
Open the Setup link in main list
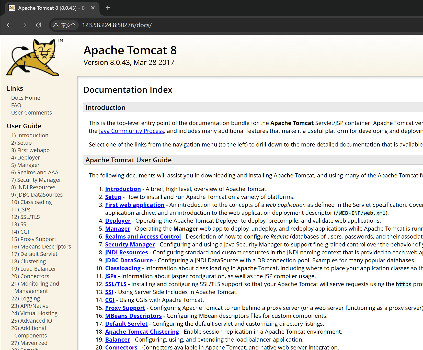tap(113, 197)
